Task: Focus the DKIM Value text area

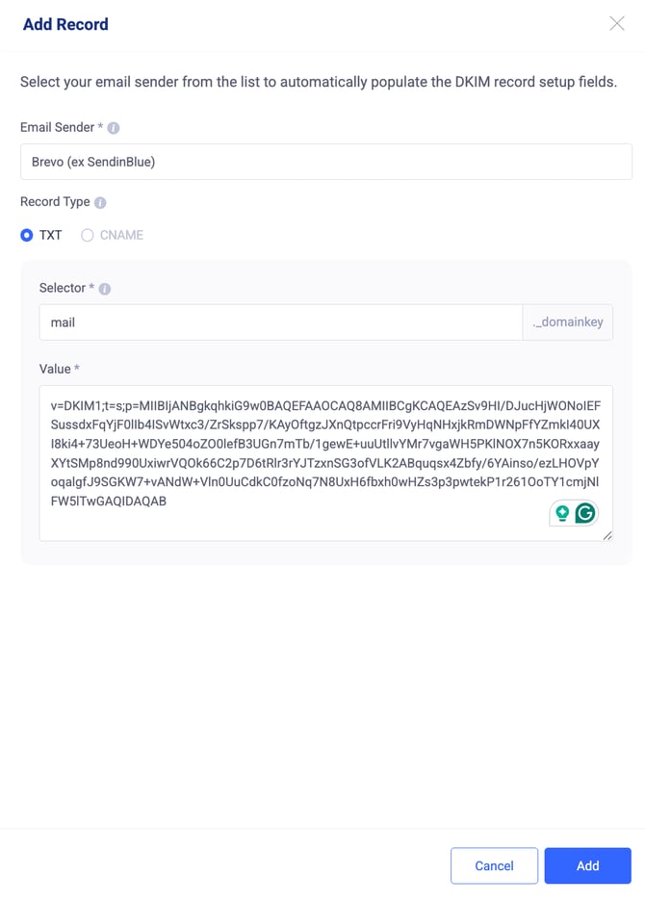Action: point(326,463)
